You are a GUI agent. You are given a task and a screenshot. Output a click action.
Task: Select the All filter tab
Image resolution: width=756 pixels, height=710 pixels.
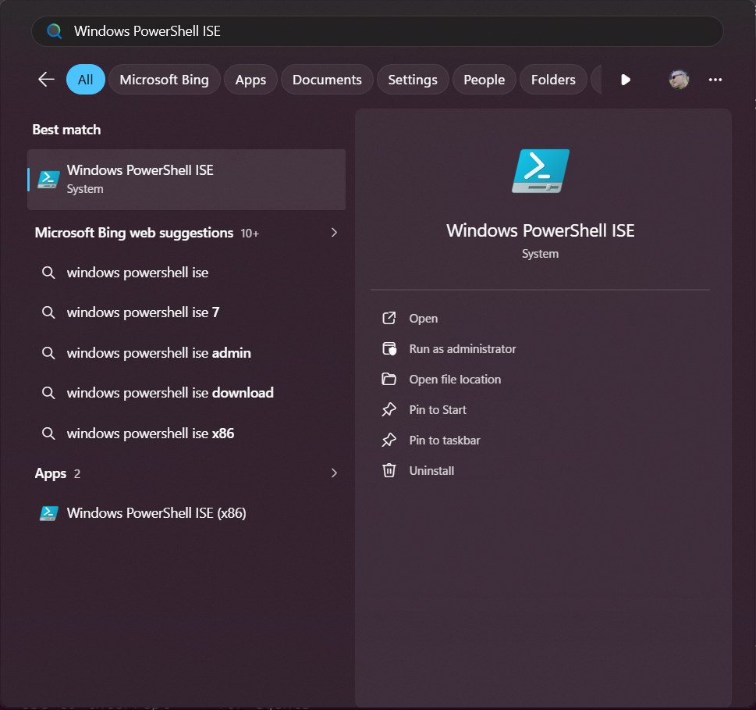(85, 79)
